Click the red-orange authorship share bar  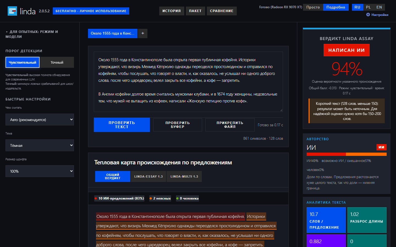click(x=346, y=154)
